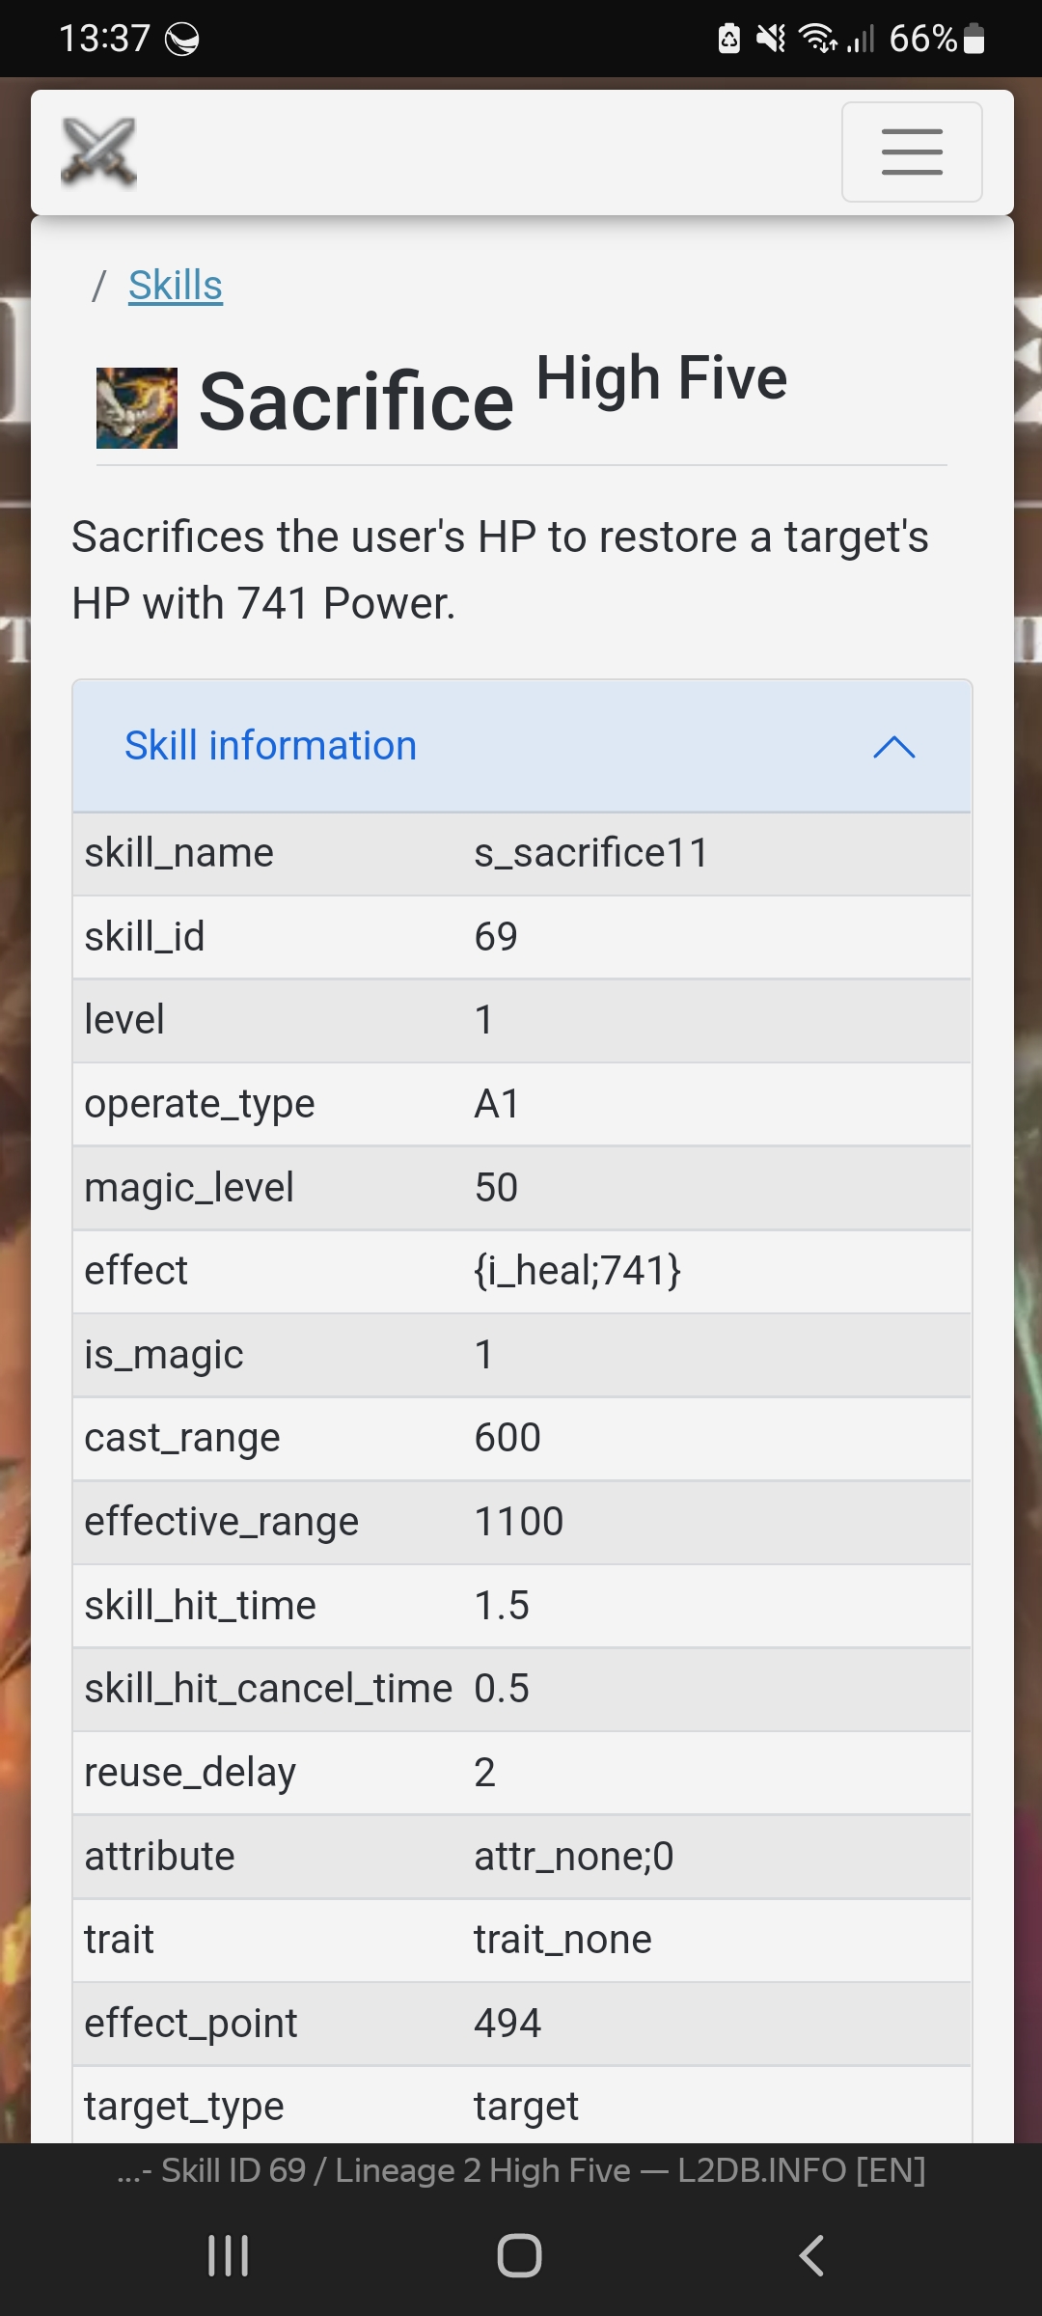Tap the 'Sacrifice' page heading

[x=356, y=402]
